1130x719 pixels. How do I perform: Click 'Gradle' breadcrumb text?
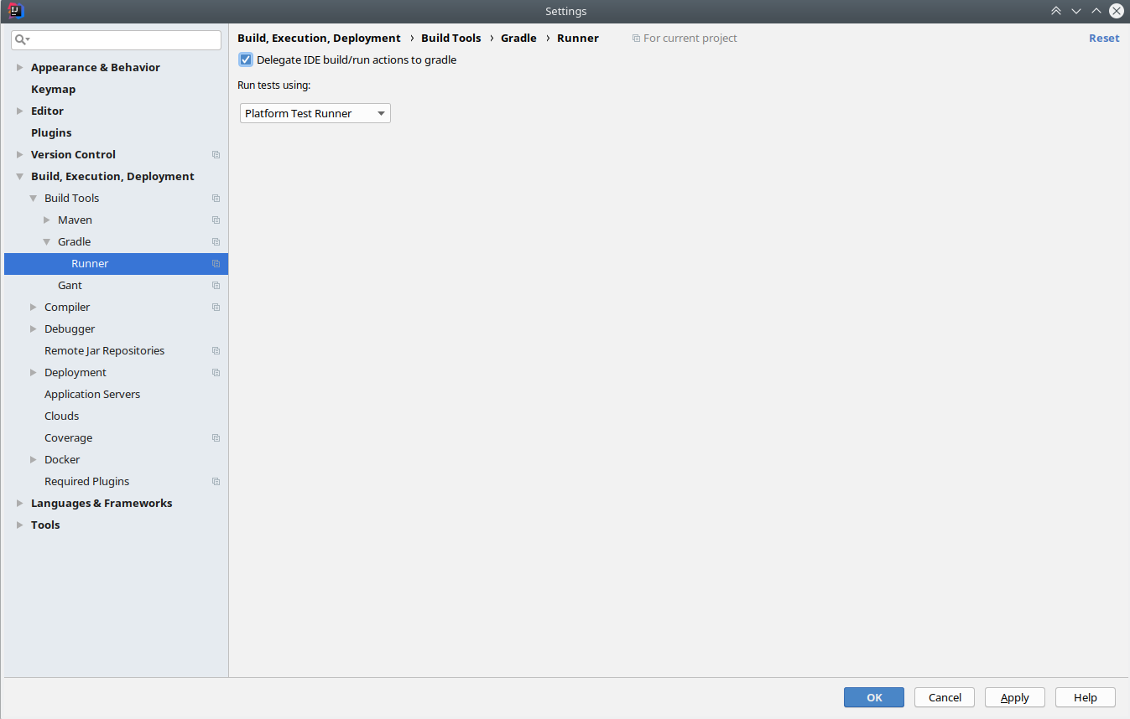(518, 39)
